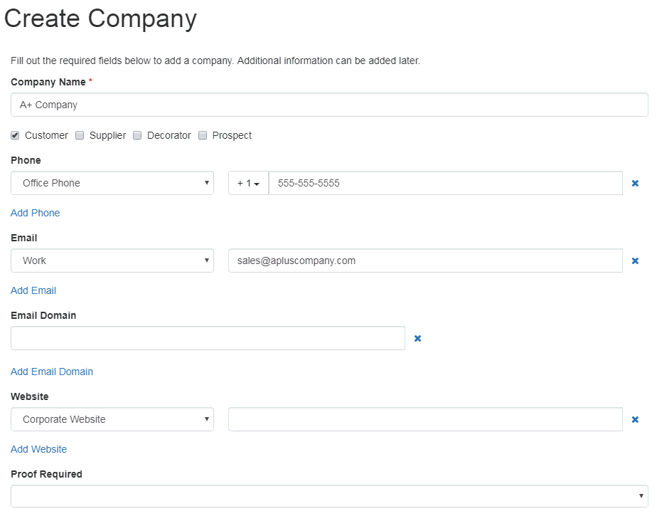657x521 pixels.
Task: Click into the phone number field
Action: [x=445, y=183]
